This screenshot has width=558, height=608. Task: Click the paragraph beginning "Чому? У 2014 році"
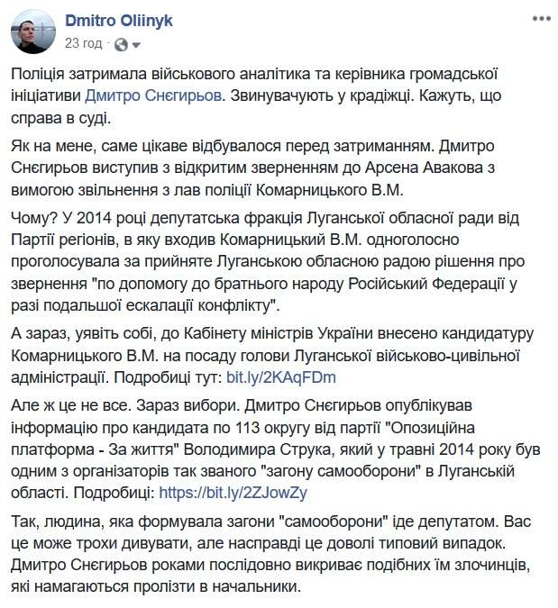point(270,264)
